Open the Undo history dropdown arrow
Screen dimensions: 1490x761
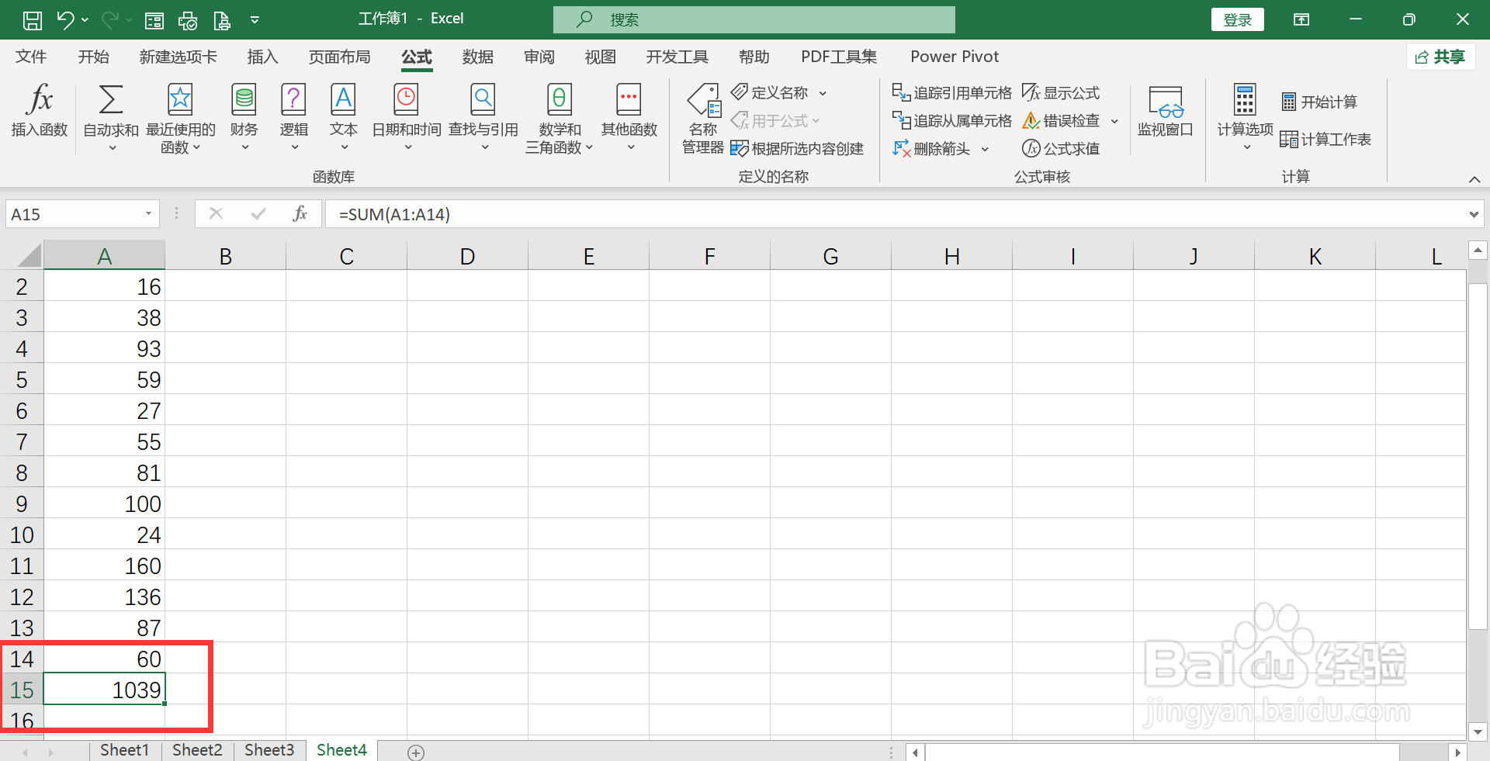point(85,20)
